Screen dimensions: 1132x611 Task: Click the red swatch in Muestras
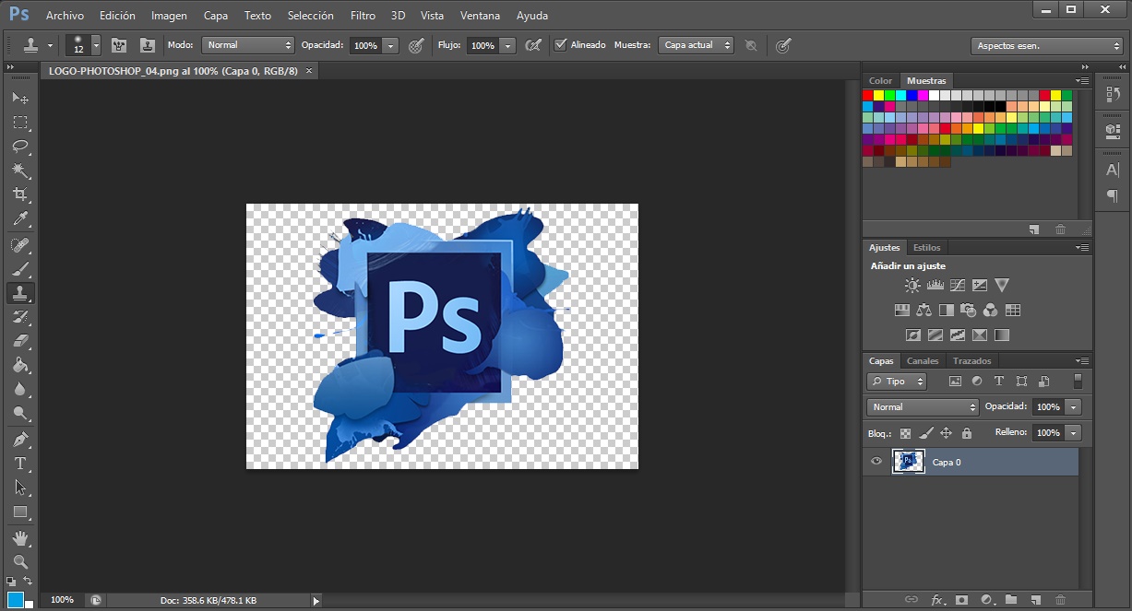click(x=868, y=95)
